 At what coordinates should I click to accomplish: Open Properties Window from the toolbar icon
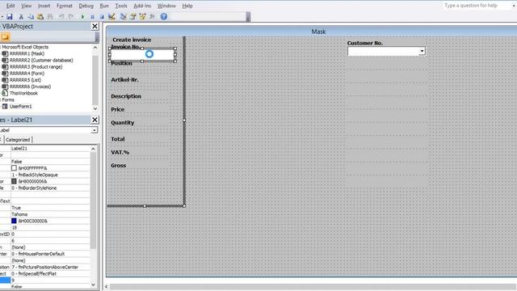pyautogui.click(x=132, y=16)
